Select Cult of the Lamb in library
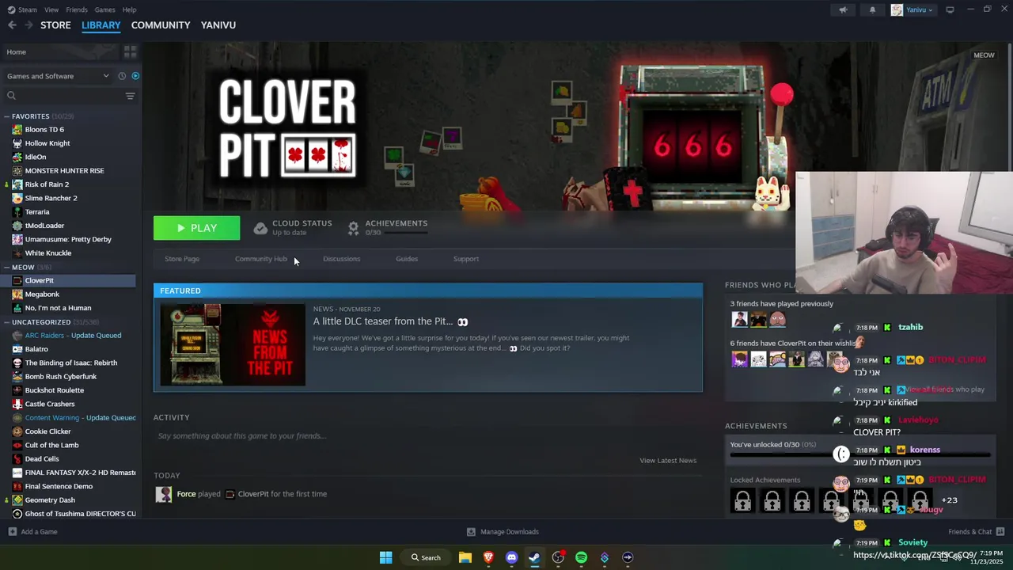This screenshot has width=1013, height=570. point(51,445)
